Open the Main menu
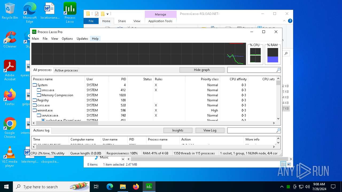342x192 pixels. coord(35,39)
